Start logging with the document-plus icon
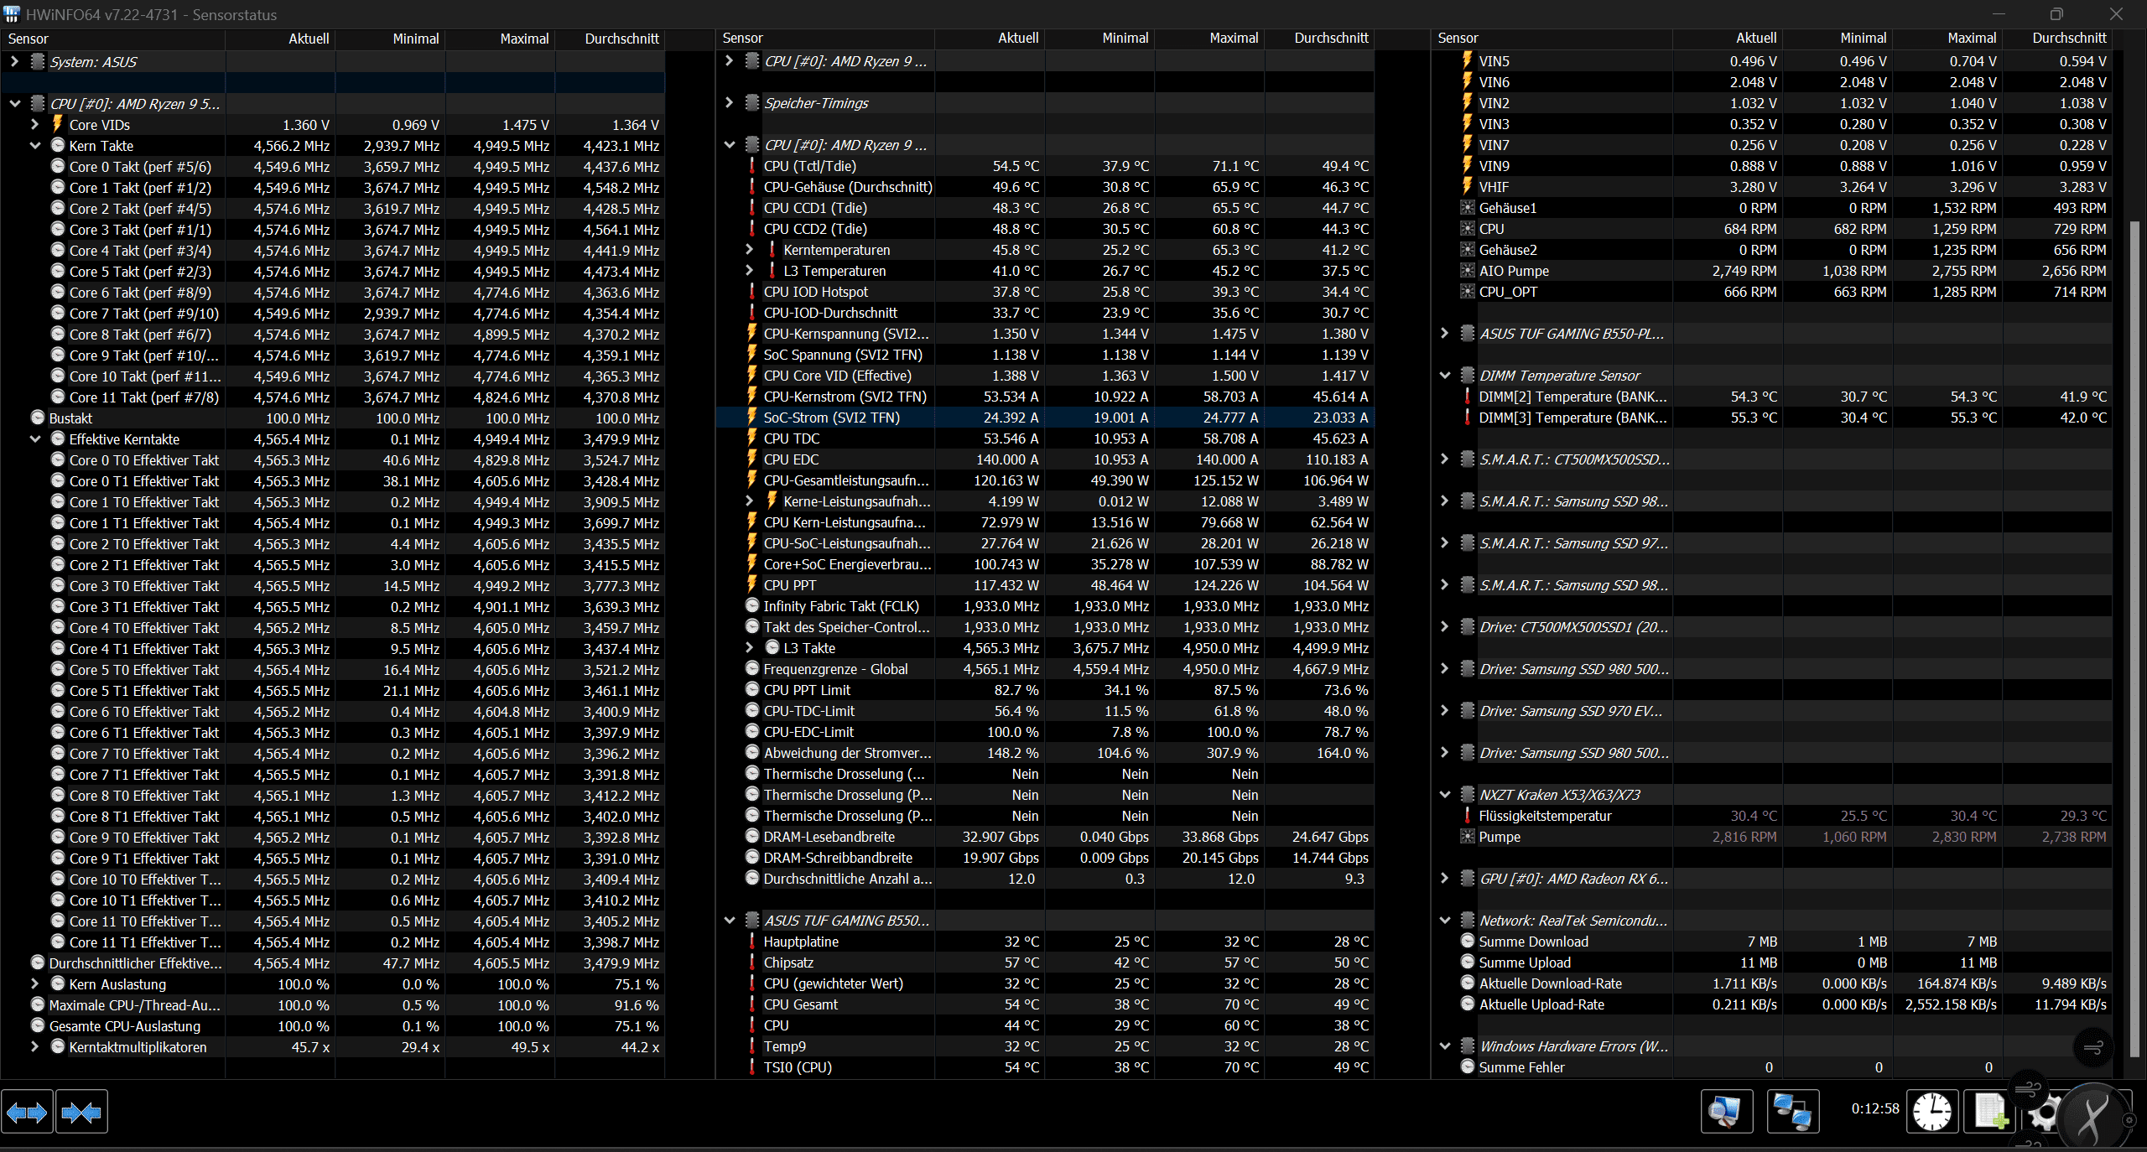This screenshot has width=2147, height=1152. tap(1990, 1112)
